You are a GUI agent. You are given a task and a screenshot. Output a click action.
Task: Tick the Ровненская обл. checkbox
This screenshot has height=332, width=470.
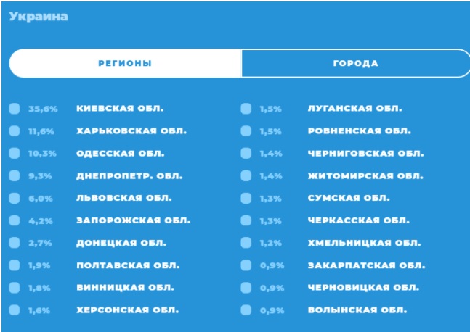click(x=246, y=131)
